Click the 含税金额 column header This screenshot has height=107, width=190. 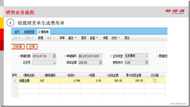pyautogui.click(x=113, y=75)
